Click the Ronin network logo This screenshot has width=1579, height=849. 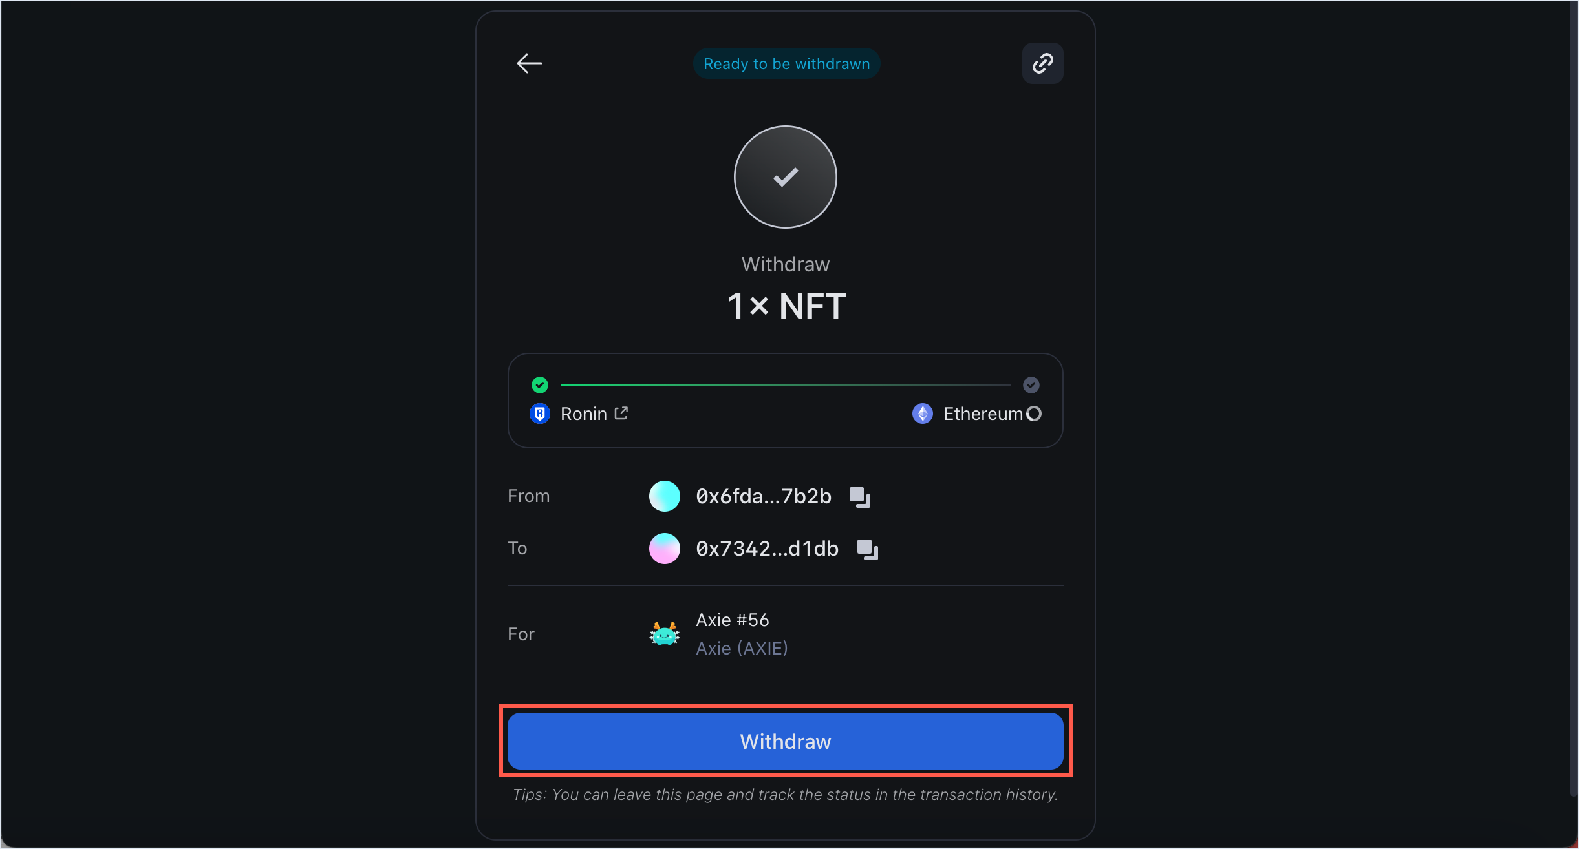point(539,413)
